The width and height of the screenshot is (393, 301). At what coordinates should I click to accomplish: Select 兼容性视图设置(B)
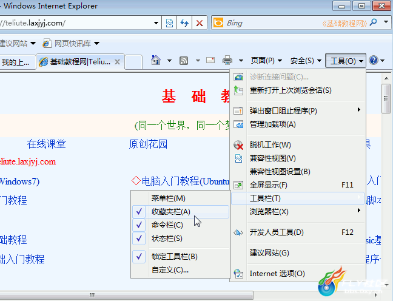tap(298, 172)
